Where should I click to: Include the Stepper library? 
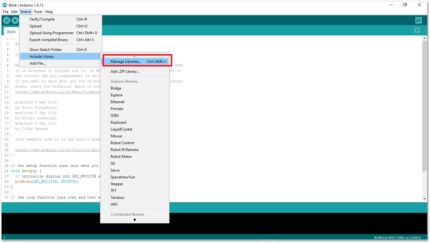(x=135, y=184)
